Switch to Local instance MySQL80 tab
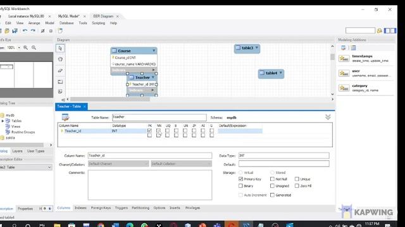The image size is (405, 227). (x=26, y=16)
